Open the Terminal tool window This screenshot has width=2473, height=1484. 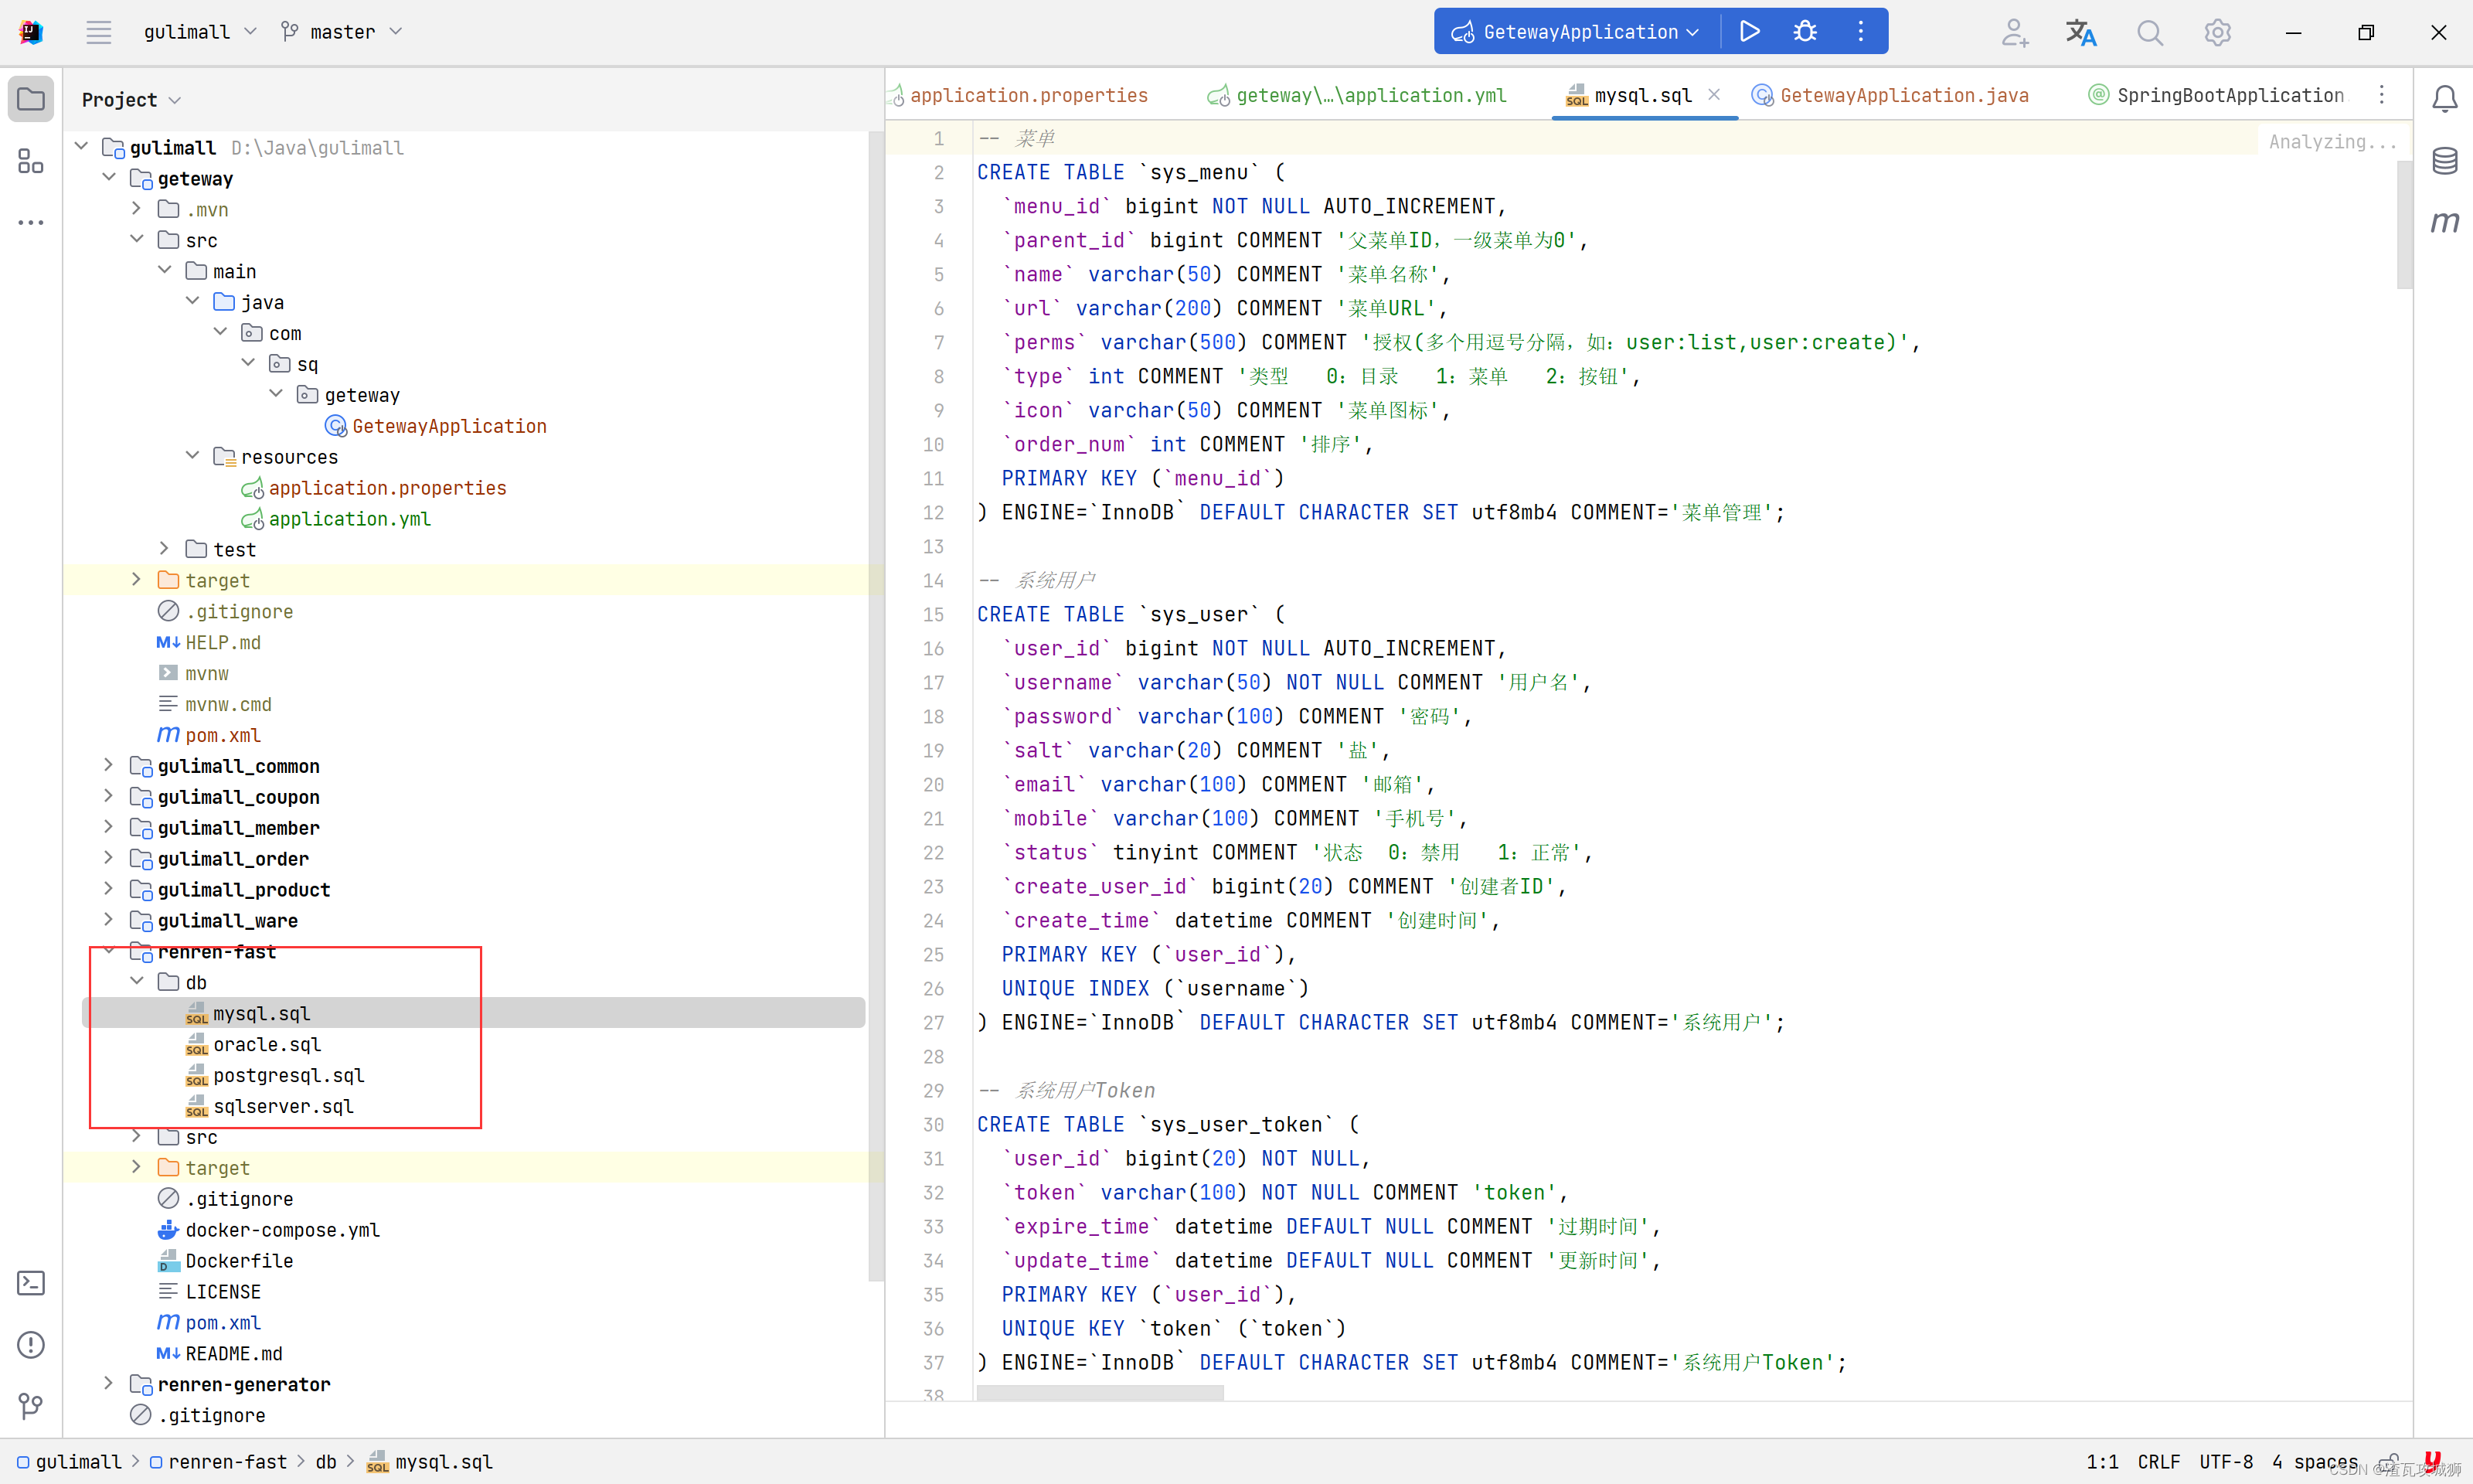point(31,1283)
